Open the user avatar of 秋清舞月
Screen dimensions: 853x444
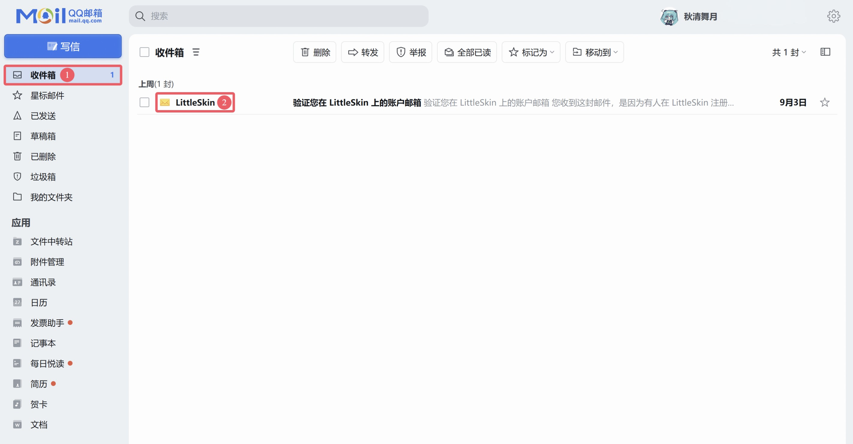pos(669,16)
